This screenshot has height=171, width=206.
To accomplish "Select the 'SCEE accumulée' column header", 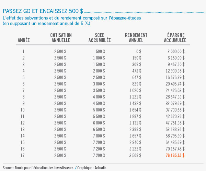I will 99,38.
